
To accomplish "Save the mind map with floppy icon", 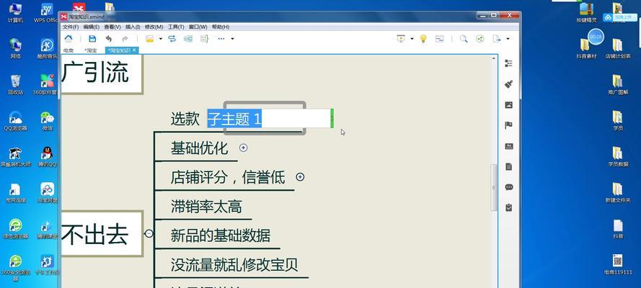I will click(x=92, y=39).
